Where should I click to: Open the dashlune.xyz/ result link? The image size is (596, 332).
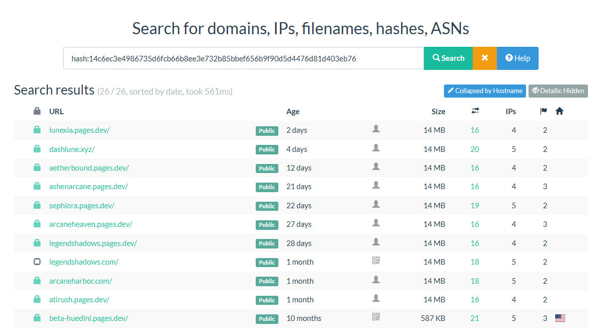click(72, 149)
